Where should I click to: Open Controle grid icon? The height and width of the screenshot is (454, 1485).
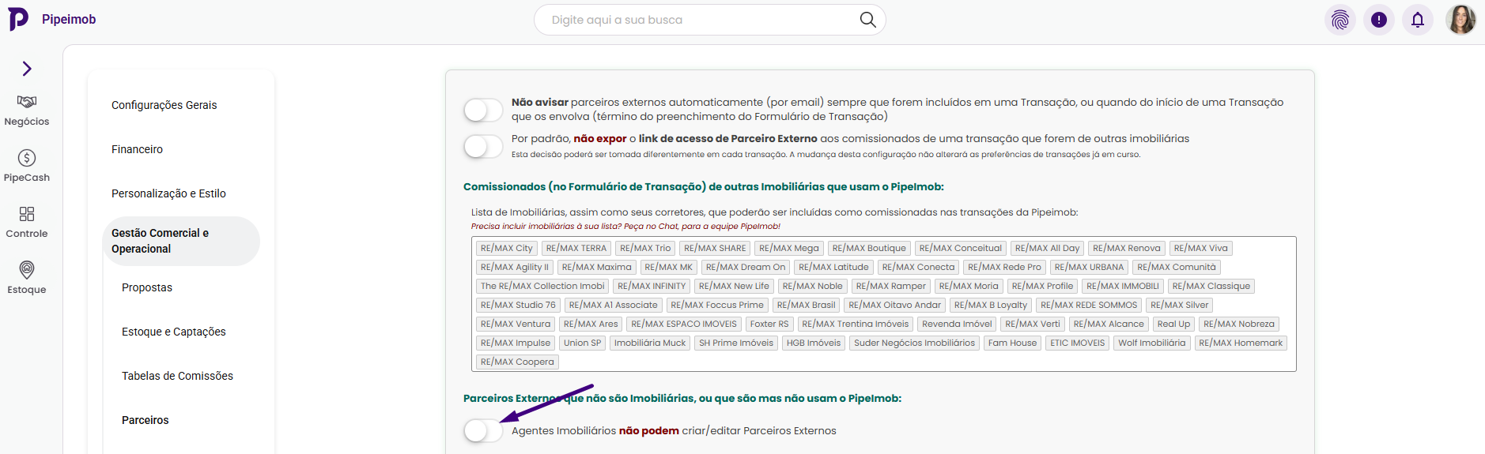[x=27, y=214]
